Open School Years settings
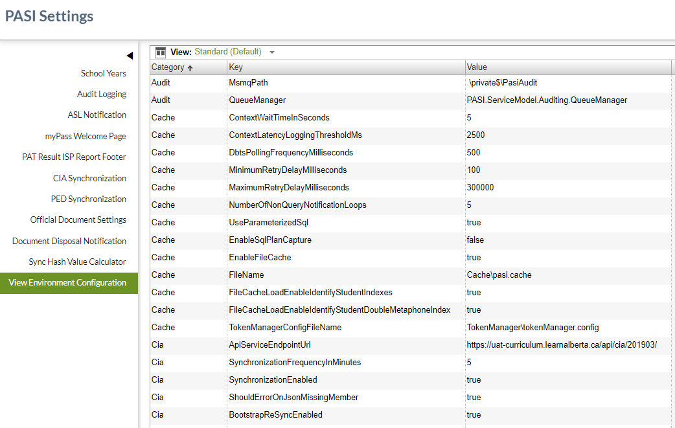Viewport: 675px width, 428px height. pyautogui.click(x=103, y=73)
